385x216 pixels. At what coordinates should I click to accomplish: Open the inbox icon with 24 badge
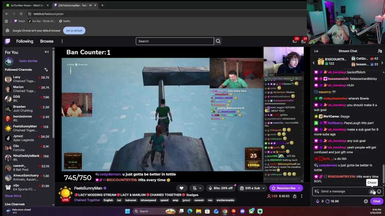(x=303, y=41)
